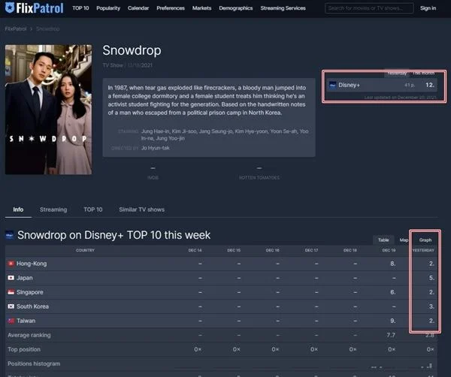Click the Japan flag icon
Screen dimensions: 451x377
tap(11, 278)
